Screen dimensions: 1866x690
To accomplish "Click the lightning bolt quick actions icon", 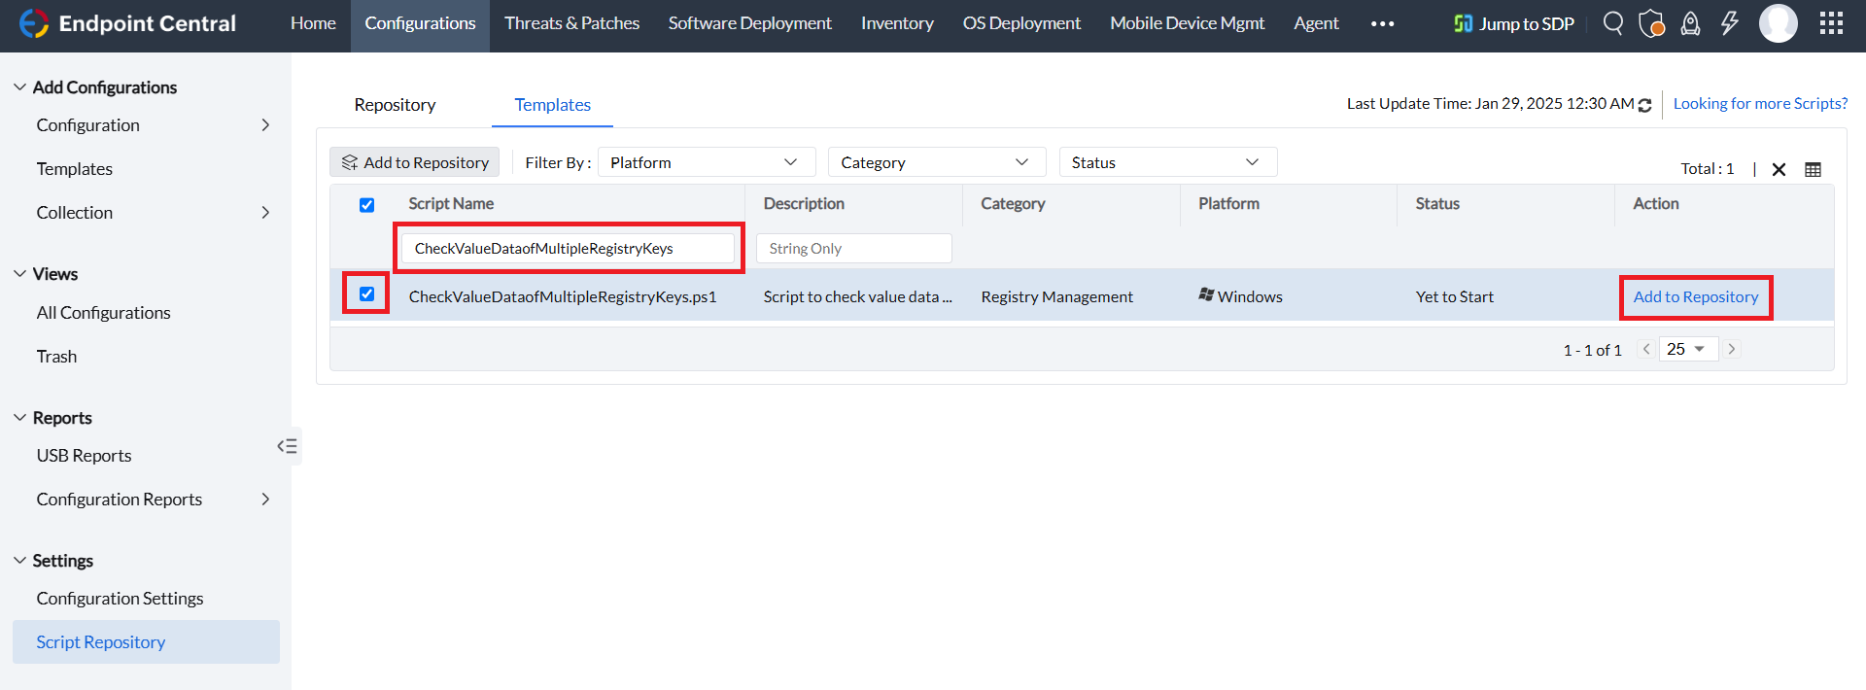I will point(1730,23).
